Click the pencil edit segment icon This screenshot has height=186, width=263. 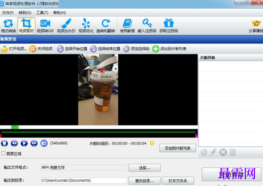pos(213,152)
